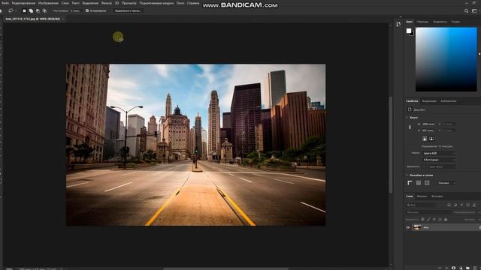481x270 pixels.
Task: Open the ruler units (Пикселы) dropdown
Action: point(446,183)
